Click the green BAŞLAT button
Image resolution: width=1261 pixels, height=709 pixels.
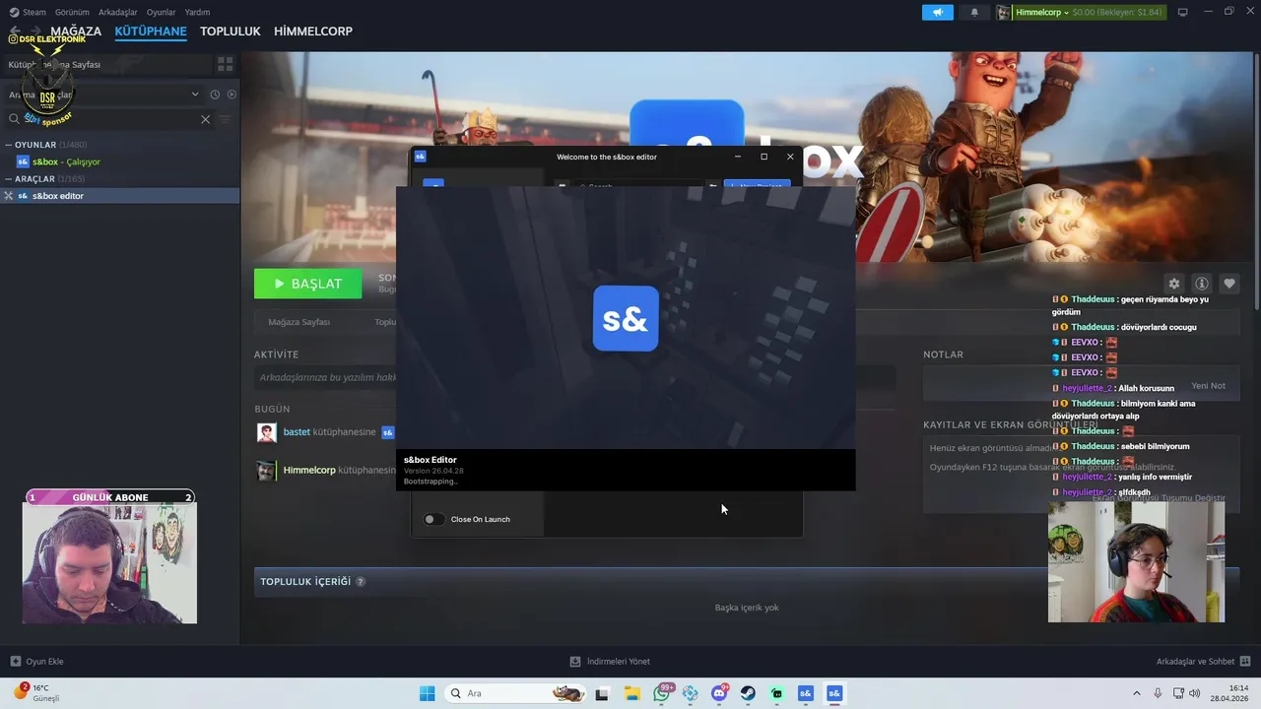307,284
